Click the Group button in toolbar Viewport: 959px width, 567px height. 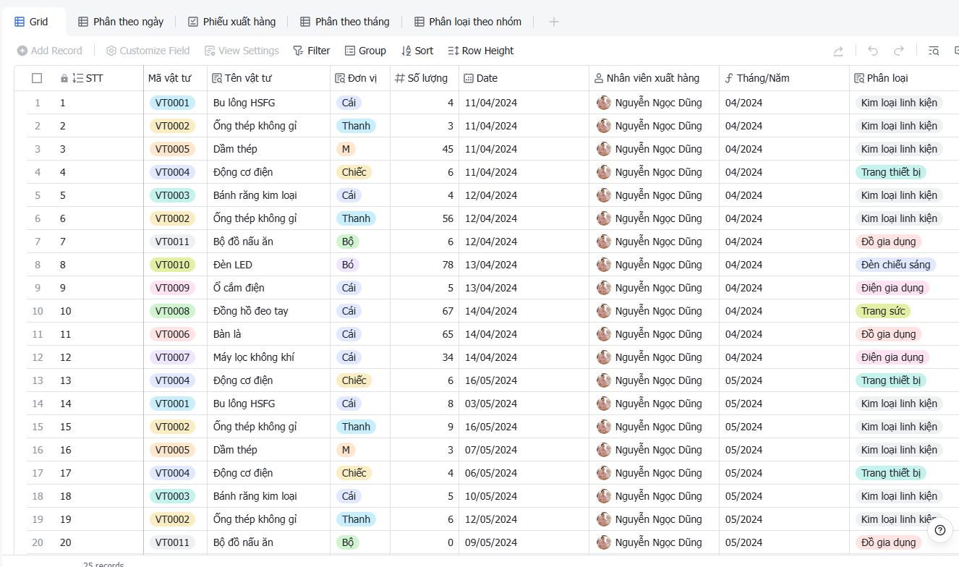point(365,51)
